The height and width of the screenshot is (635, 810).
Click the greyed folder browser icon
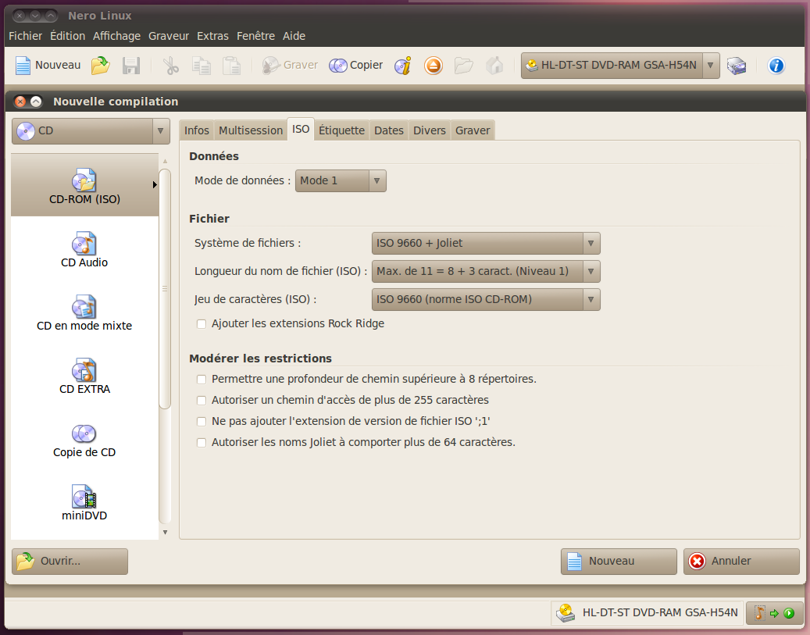tap(463, 66)
